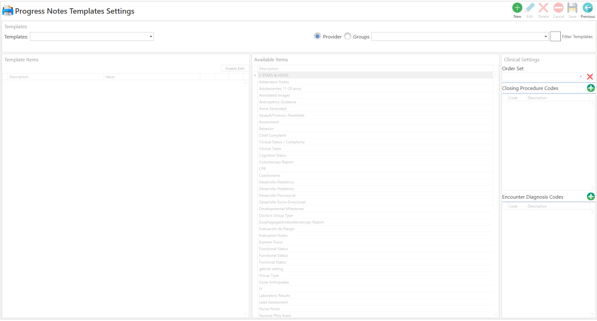597x321 pixels.
Task: Select the Edit pencil icon
Action: (530, 8)
